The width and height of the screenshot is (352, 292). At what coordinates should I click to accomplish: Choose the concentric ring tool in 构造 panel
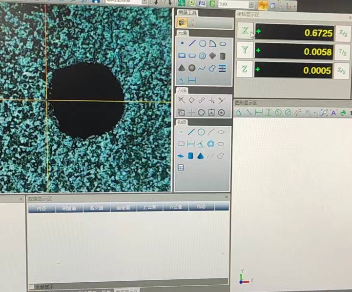point(211,144)
